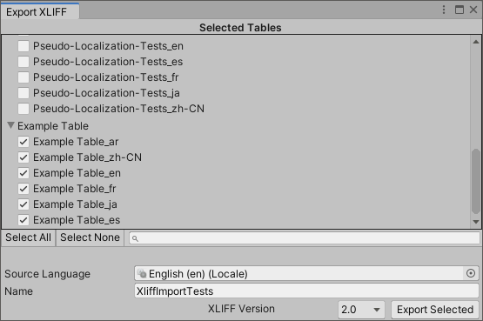The image size is (483, 321).
Task: Uncheck Example Table_ar
Action: pos(23,142)
